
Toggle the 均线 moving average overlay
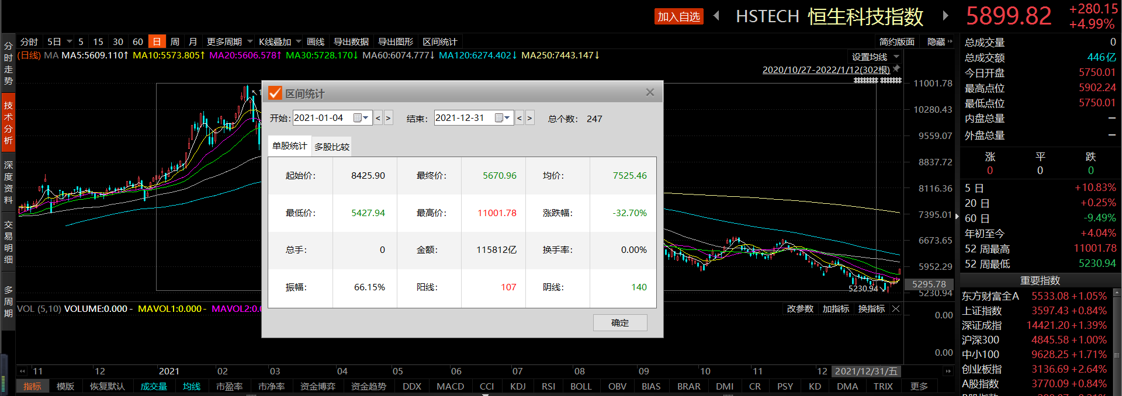coord(191,386)
